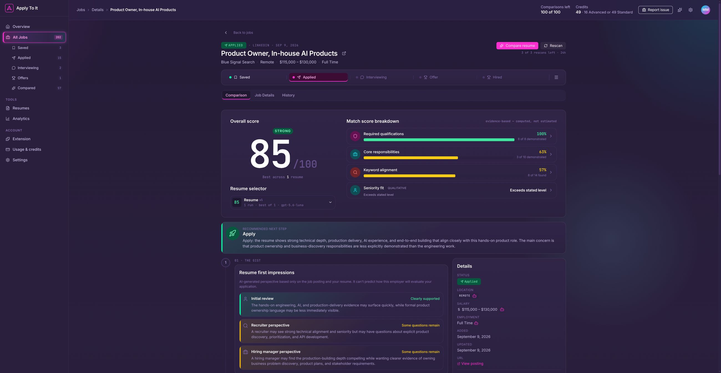Open the MM user avatar menu
The width and height of the screenshot is (721, 373).
(705, 10)
